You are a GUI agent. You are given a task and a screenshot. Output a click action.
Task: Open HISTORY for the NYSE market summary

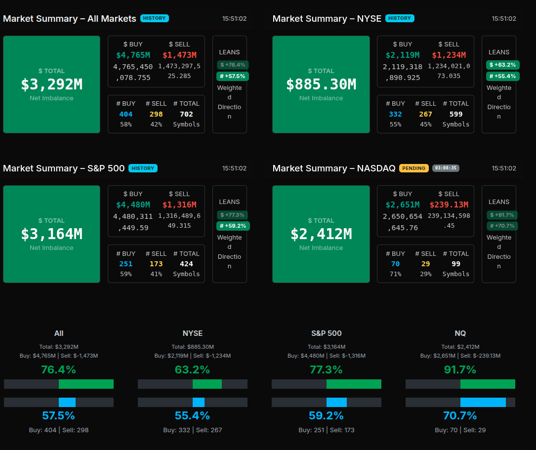click(x=399, y=18)
